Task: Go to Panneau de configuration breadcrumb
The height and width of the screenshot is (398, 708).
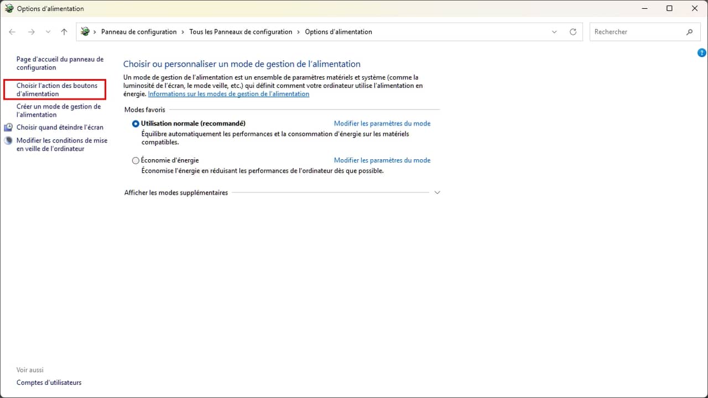Action: [139, 32]
